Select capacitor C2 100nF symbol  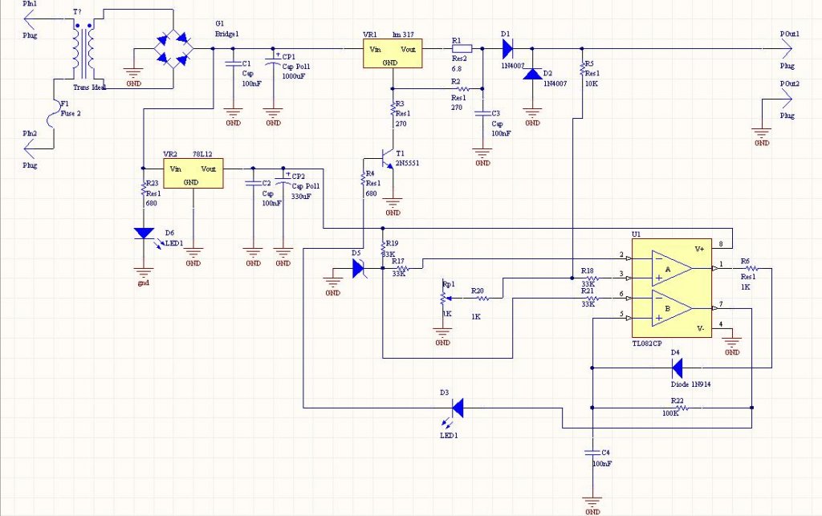tap(253, 184)
